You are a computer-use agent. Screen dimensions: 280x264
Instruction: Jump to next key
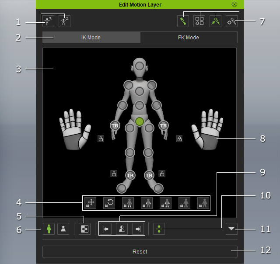point(138,229)
